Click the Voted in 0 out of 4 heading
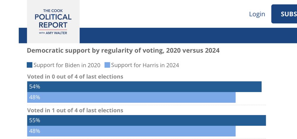The image size is (297, 139). pyautogui.click(x=75, y=76)
